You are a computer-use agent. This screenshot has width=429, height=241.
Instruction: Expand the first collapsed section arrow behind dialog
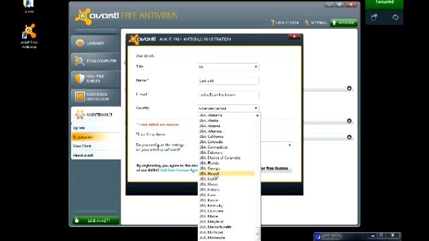(x=349, y=88)
